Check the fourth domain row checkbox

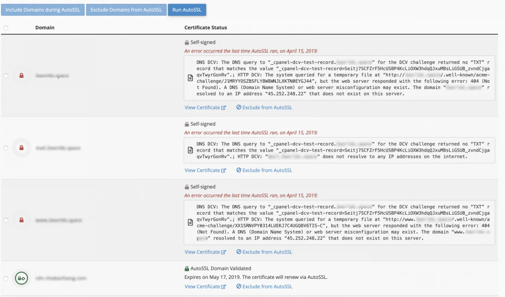[x=6, y=278]
